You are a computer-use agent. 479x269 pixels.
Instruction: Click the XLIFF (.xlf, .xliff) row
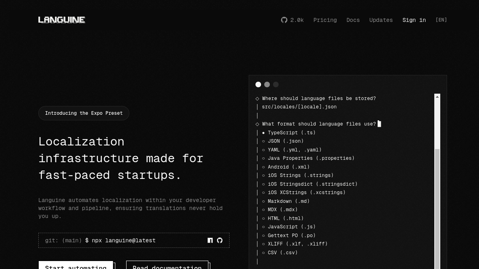click(295, 244)
